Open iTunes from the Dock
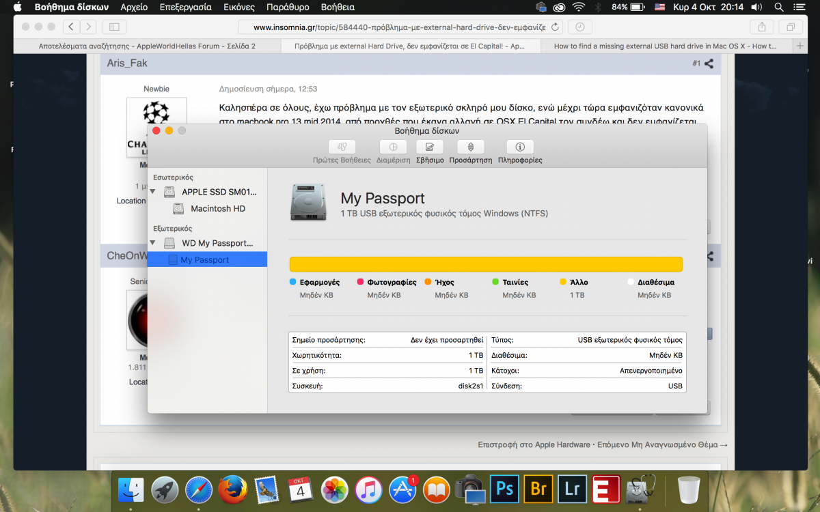The width and height of the screenshot is (820, 512). (x=369, y=489)
